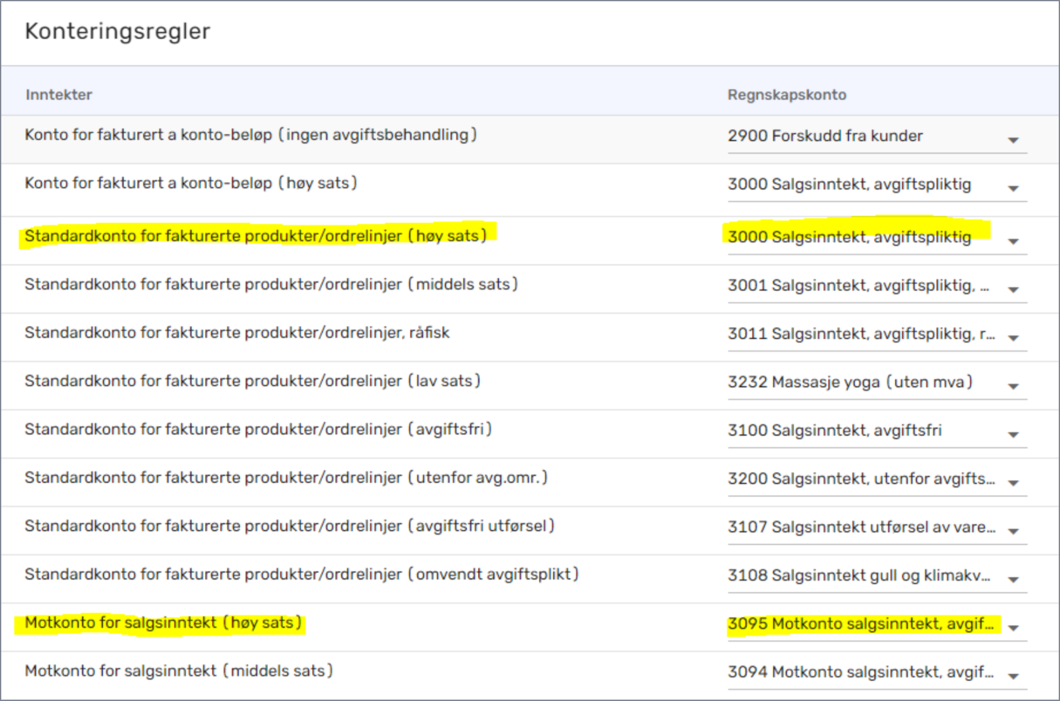
Task: Open the 3107 Salgsinntekt utførsel av vare dropdown
Action: pyautogui.click(x=1012, y=531)
